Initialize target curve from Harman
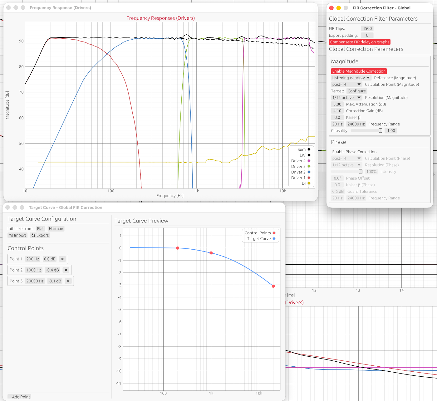The height and width of the screenshot is (401, 437). 56,228
